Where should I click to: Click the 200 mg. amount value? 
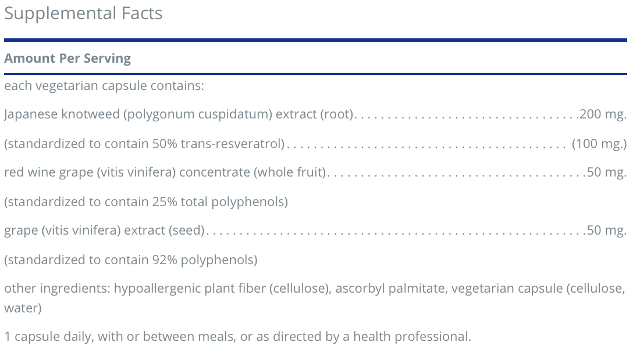[x=603, y=114]
